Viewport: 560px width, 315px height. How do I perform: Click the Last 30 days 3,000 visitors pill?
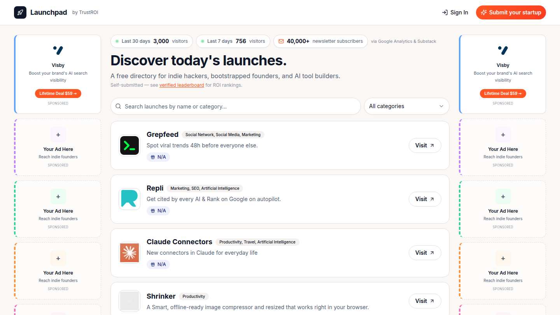click(x=152, y=41)
